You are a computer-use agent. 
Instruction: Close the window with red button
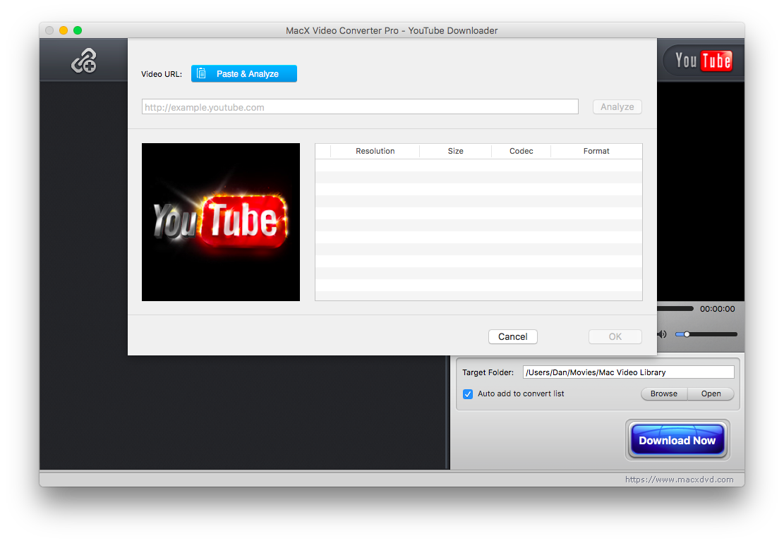click(49, 30)
